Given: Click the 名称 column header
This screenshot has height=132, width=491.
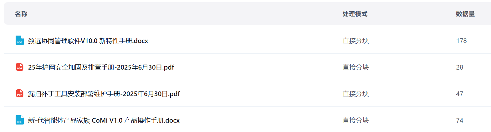Looking at the screenshot, I should (x=21, y=14).
